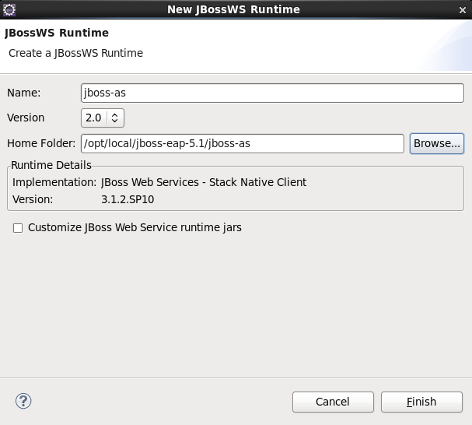Click the bold JBossWS Runtime heading
Image resolution: width=472 pixels, height=425 pixels.
tap(57, 33)
